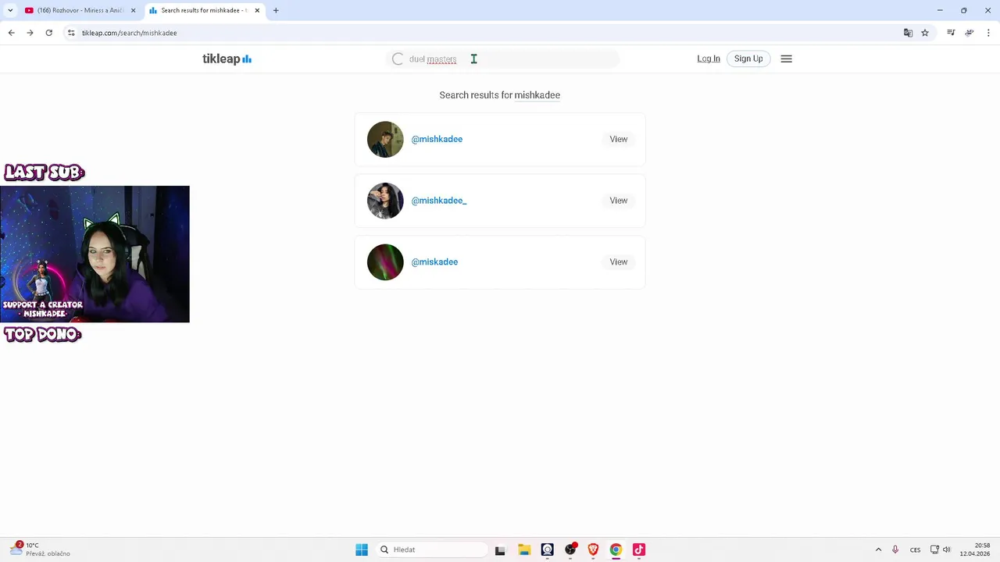This screenshot has height=562, width=1000.
Task: Open Task View on the taskbar
Action: (x=500, y=550)
